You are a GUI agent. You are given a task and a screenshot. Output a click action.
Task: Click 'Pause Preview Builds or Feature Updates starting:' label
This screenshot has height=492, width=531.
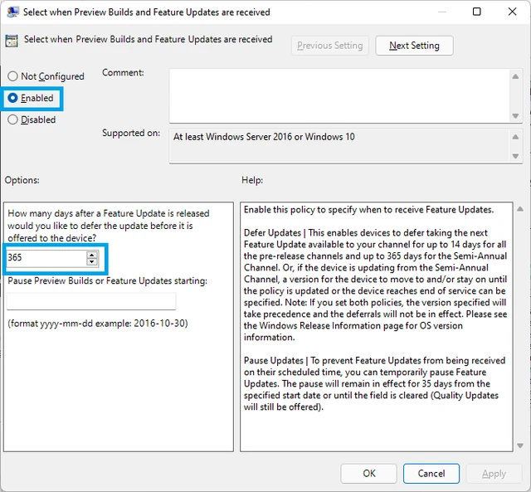(107, 280)
